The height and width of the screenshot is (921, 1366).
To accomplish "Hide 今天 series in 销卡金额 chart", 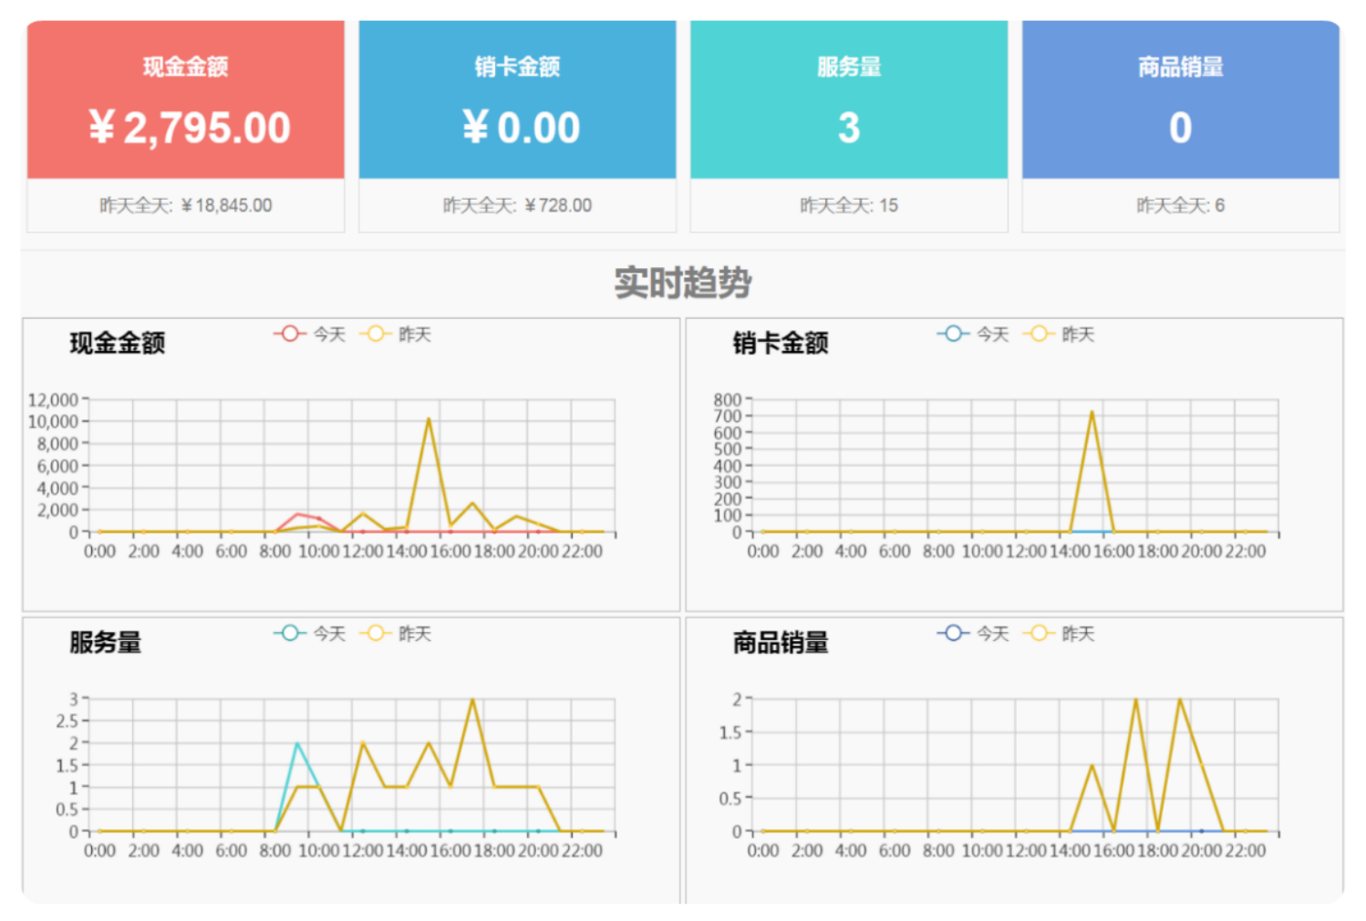I will [972, 335].
